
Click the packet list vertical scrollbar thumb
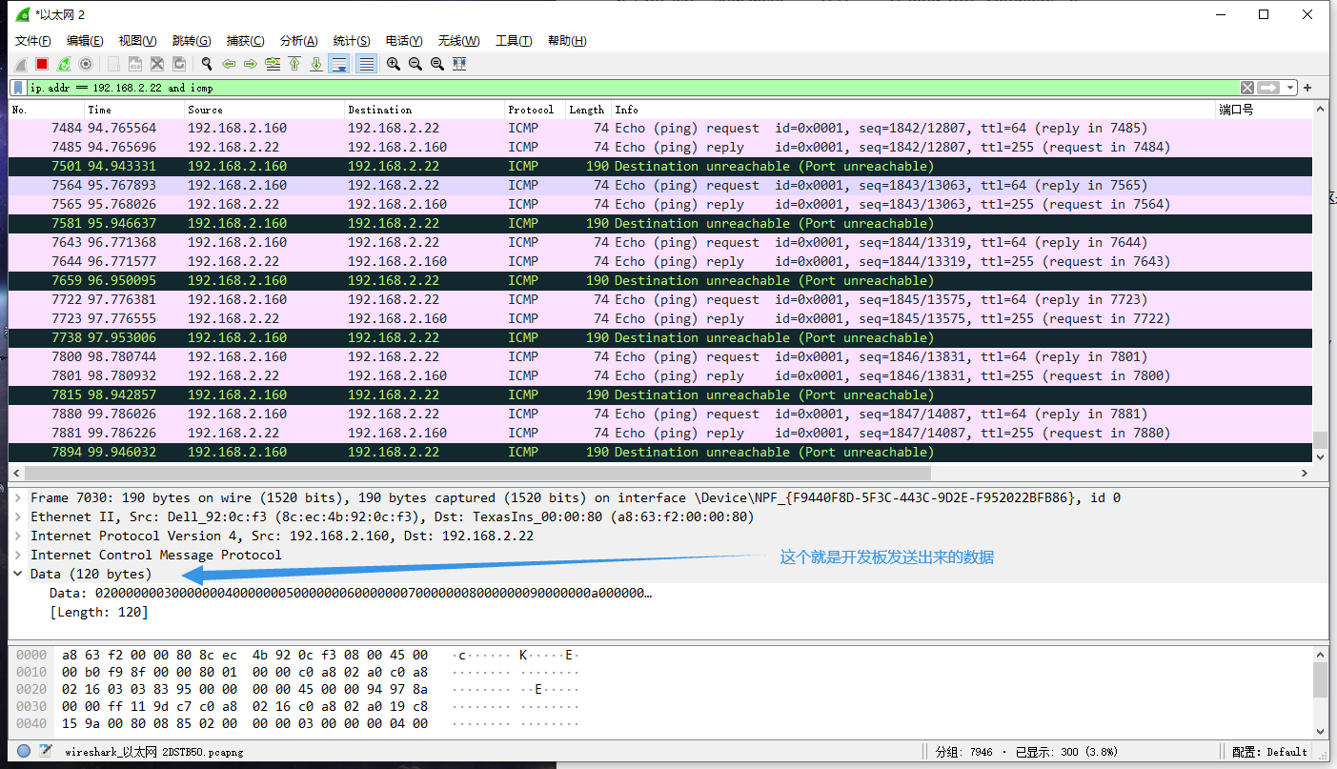(x=1320, y=439)
